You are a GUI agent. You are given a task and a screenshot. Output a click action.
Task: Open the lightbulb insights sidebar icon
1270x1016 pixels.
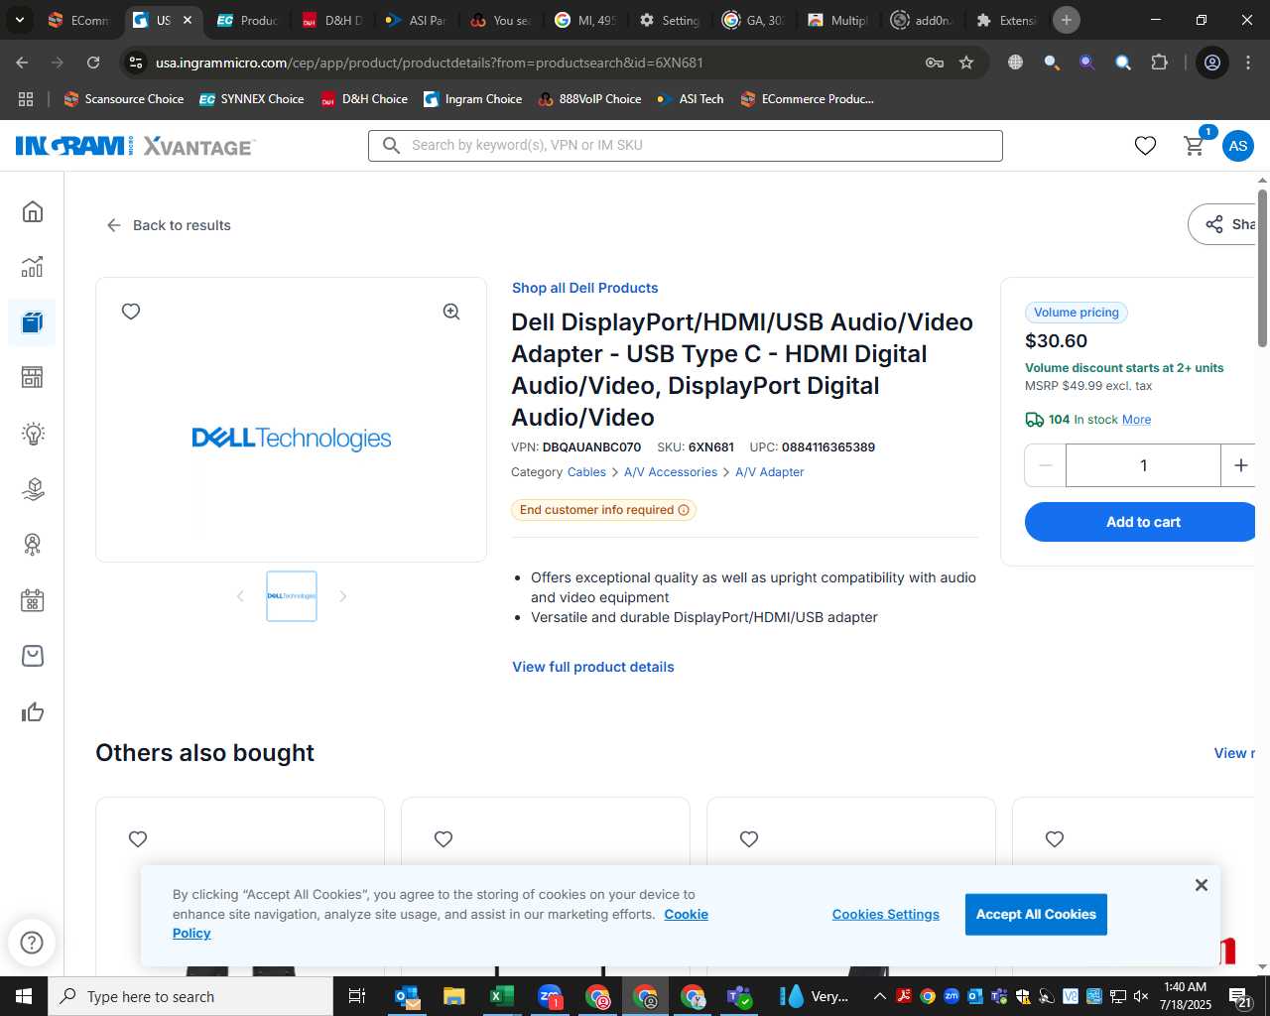33,434
